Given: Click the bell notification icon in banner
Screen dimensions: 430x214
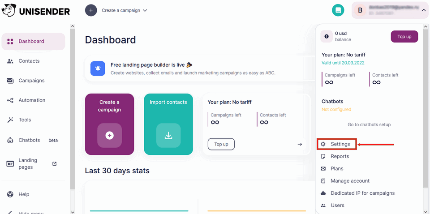Looking at the screenshot, I should [x=98, y=68].
